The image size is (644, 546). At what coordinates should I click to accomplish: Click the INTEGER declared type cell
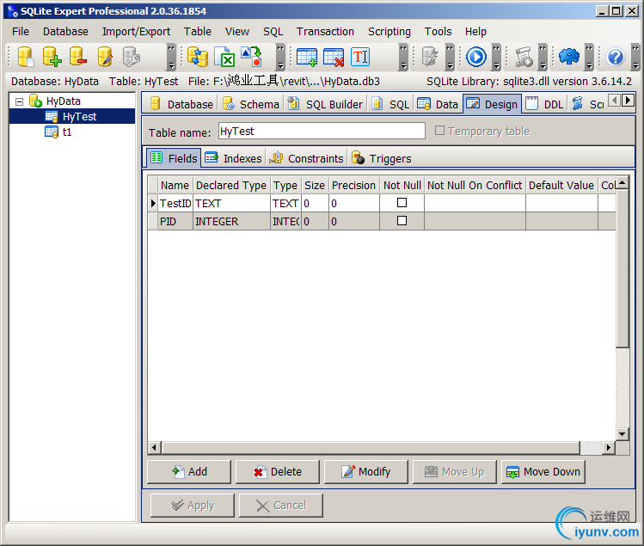tap(231, 222)
